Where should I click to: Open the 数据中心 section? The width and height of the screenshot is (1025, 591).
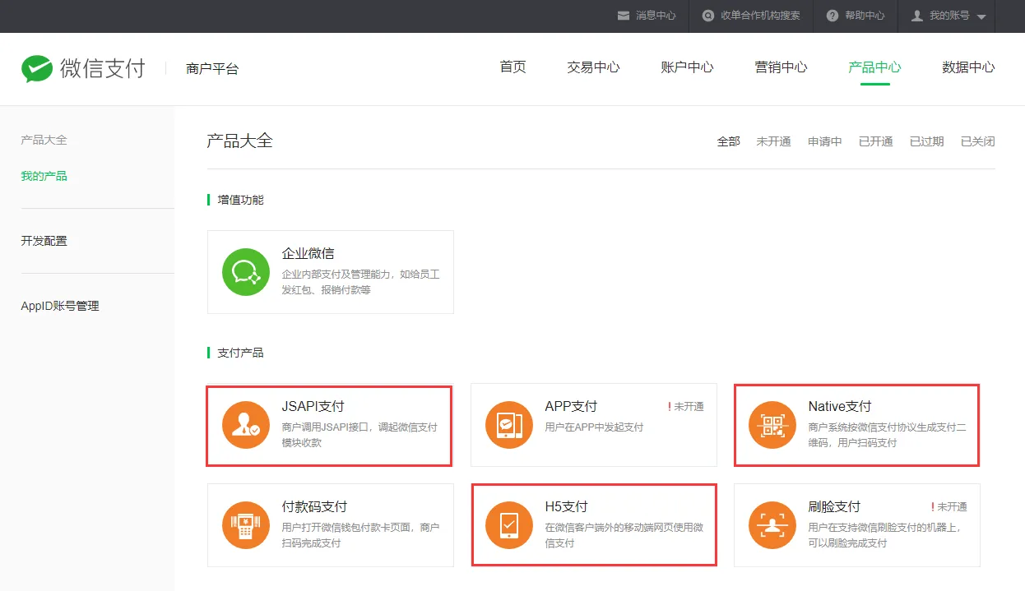[x=968, y=68]
